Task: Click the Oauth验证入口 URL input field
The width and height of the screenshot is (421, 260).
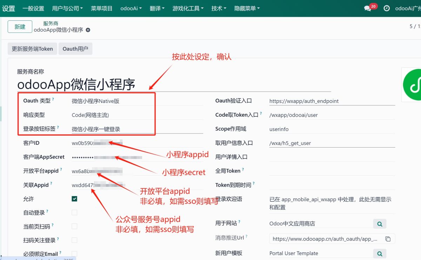Action: click(x=332, y=101)
